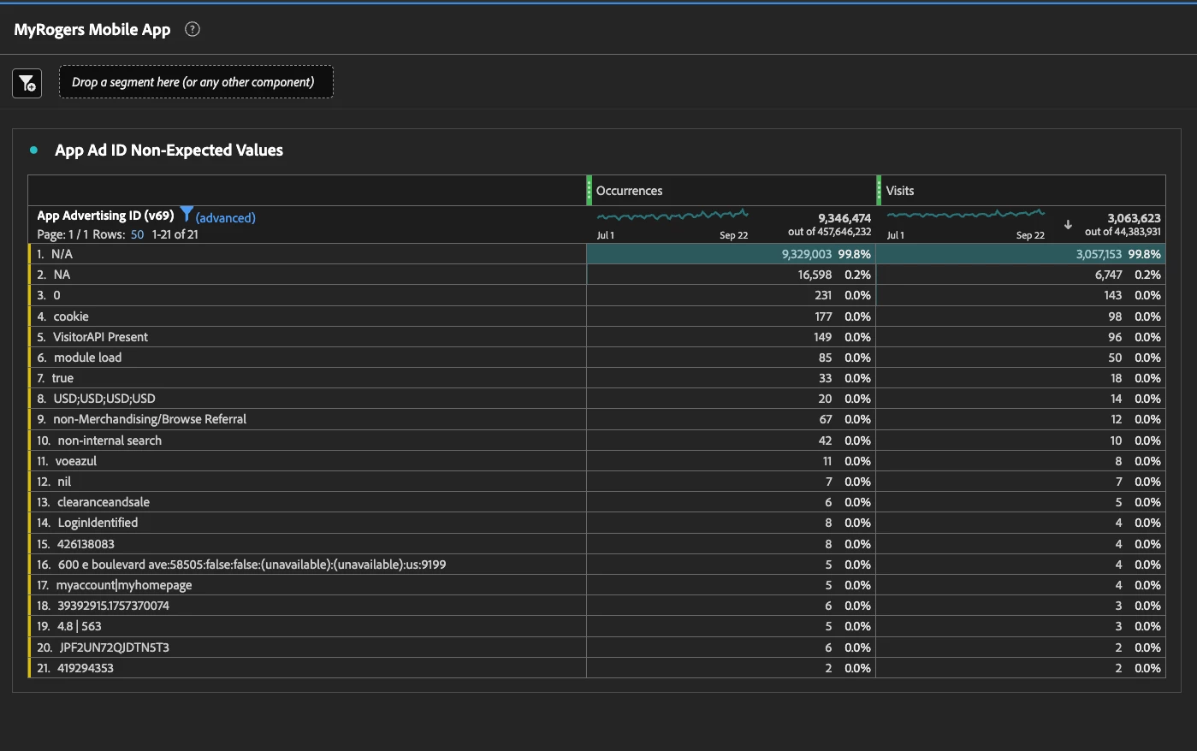Click the Visits total 3,063,623

click(1134, 218)
